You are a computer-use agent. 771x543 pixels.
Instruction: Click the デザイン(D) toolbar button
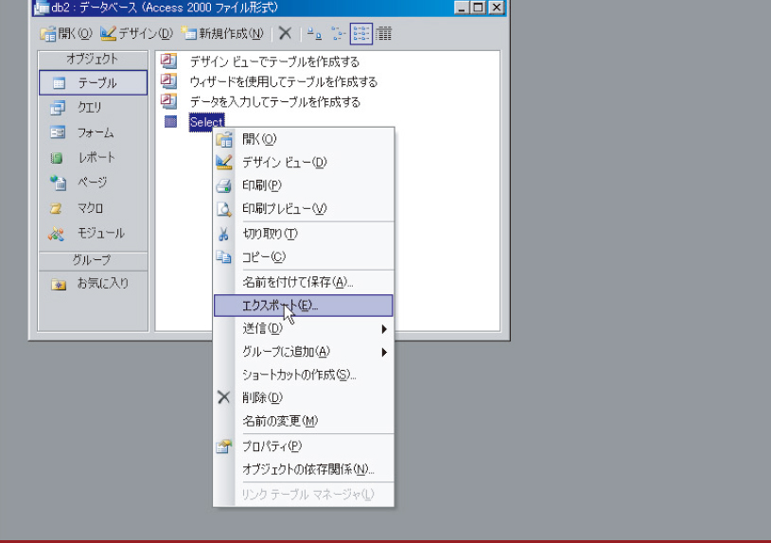(136, 33)
